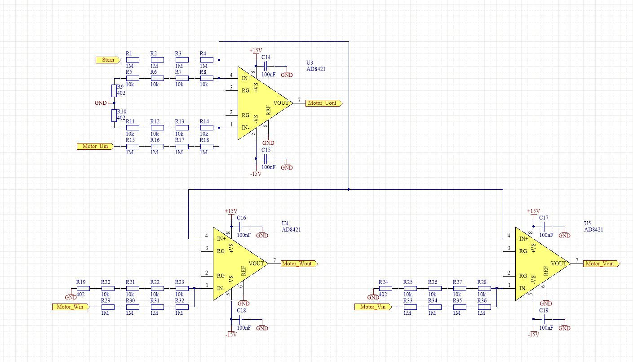Select the Motor_Wout output port
This screenshot has height=362, width=633.
[299, 264]
